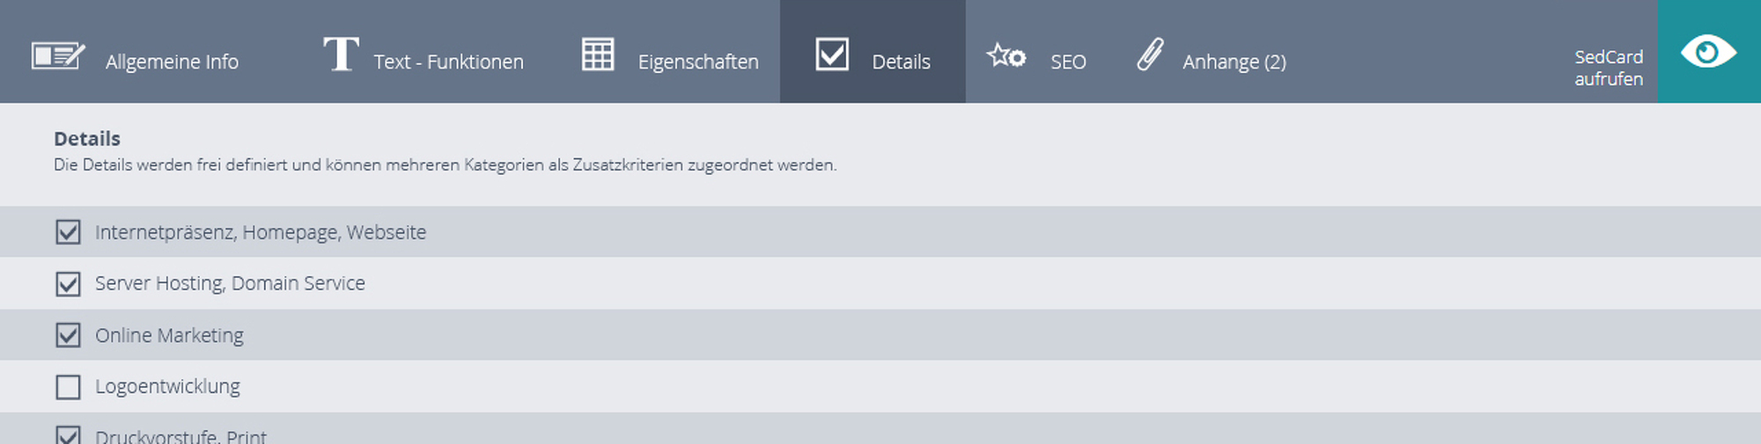
Task: Select the SEO tab label
Action: point(1068,62)
